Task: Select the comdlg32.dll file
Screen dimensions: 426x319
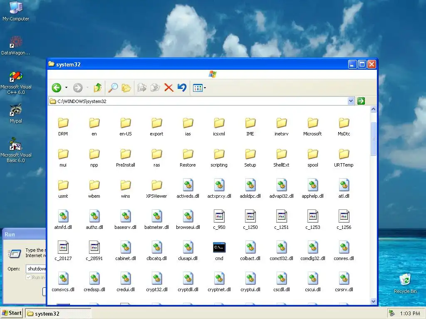Action: [x=313, y=251]
